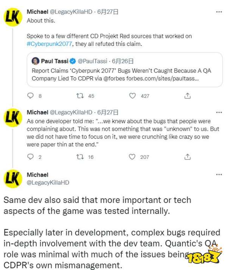Retweet the tweet with 16 retweets
This screenshot has width=227, height=270.
tap(80, 157)
